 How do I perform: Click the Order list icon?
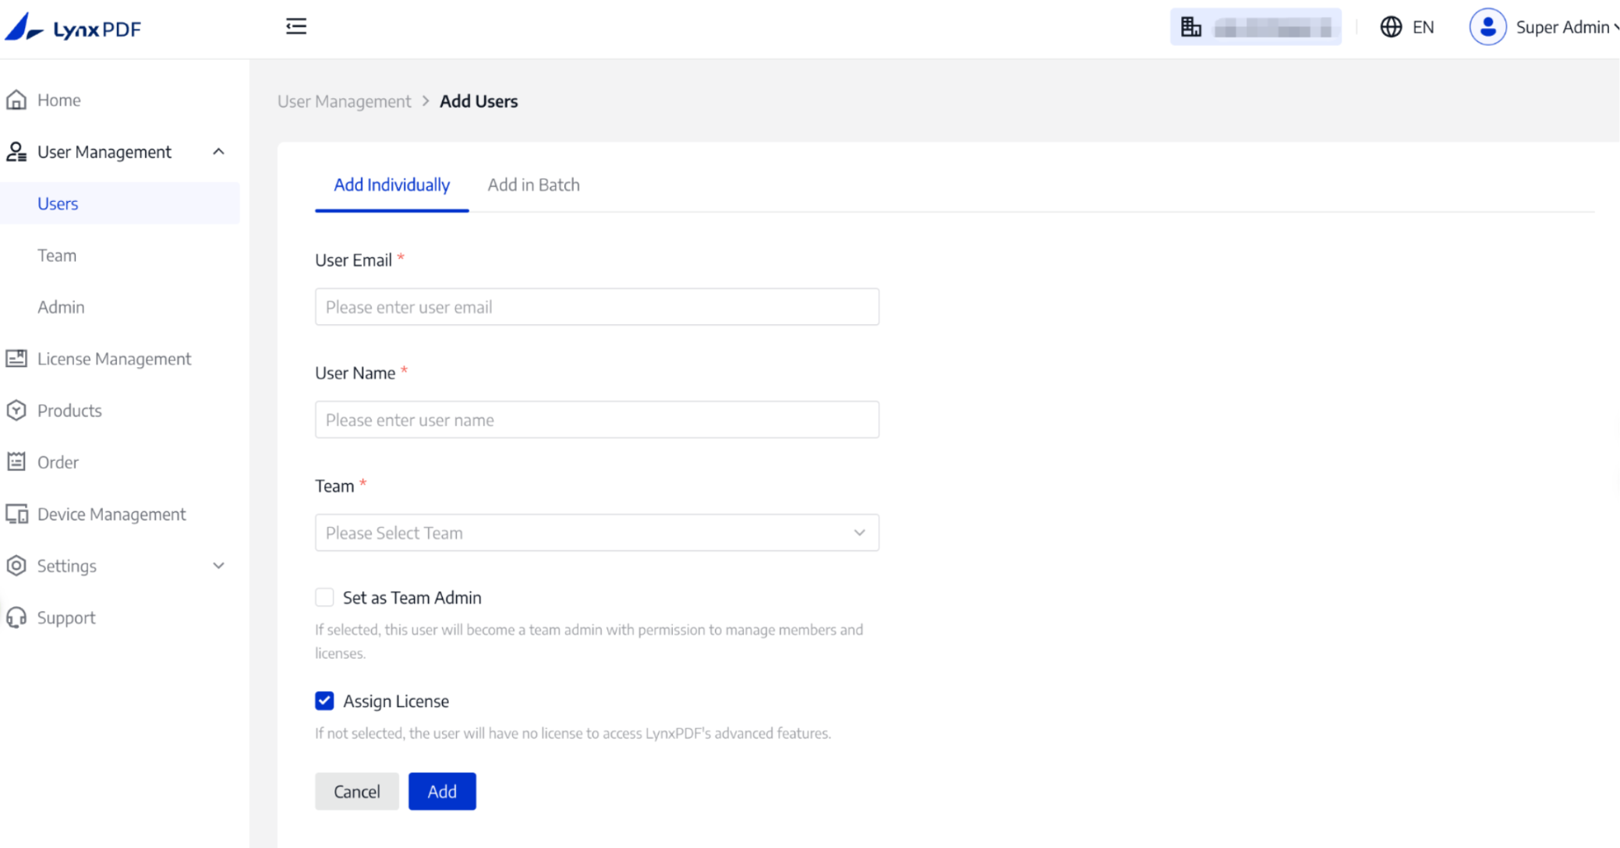pyautogui.click(x=16, y=462)
